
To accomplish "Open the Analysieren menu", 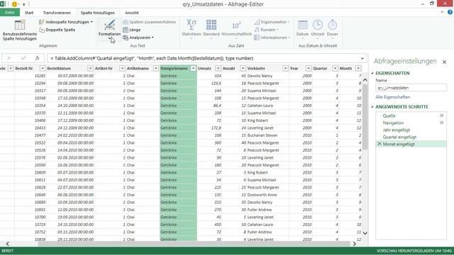I will pos(138,38).
